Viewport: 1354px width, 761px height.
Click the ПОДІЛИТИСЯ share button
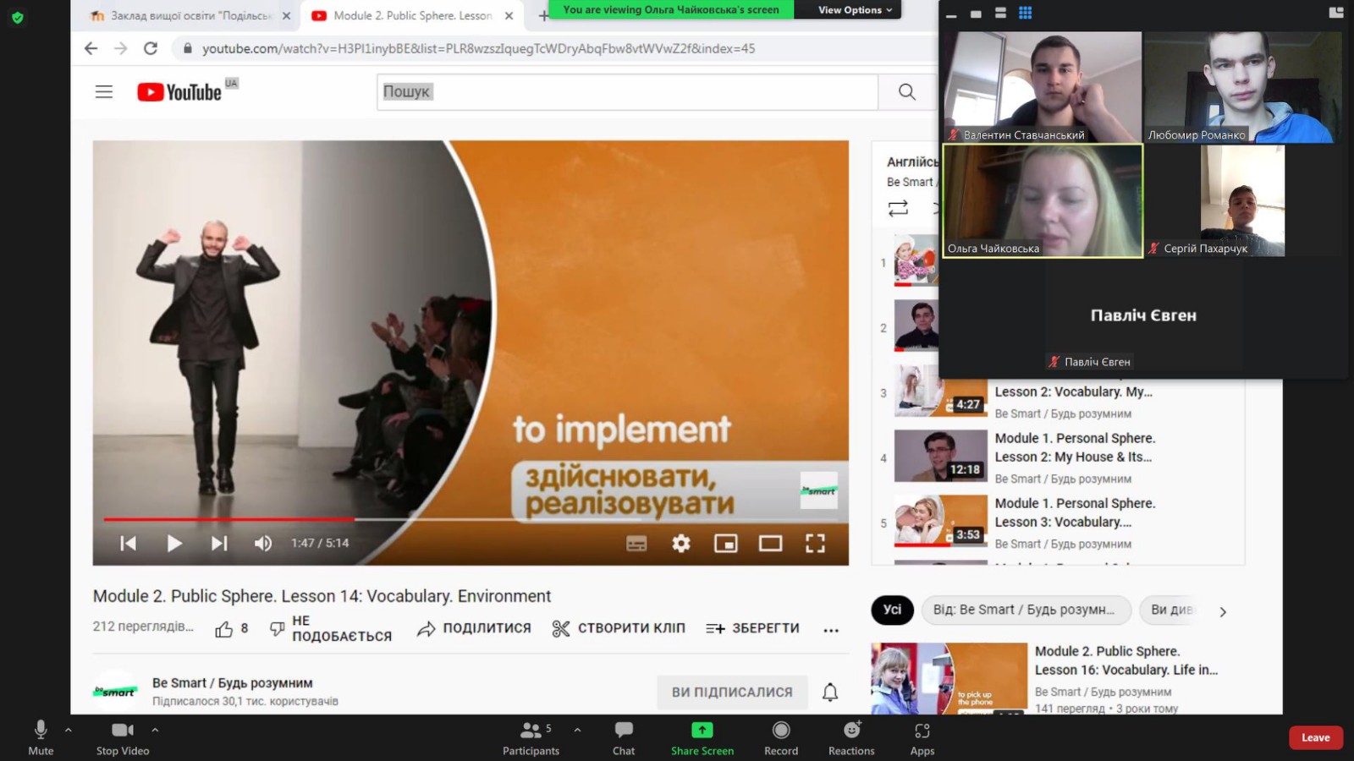[474, 628]
